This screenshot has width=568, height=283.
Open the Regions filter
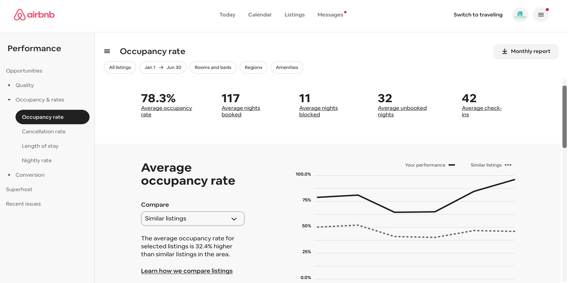pos(253,67)
